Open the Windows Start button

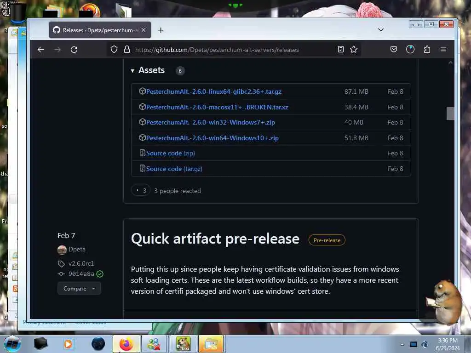12,344
